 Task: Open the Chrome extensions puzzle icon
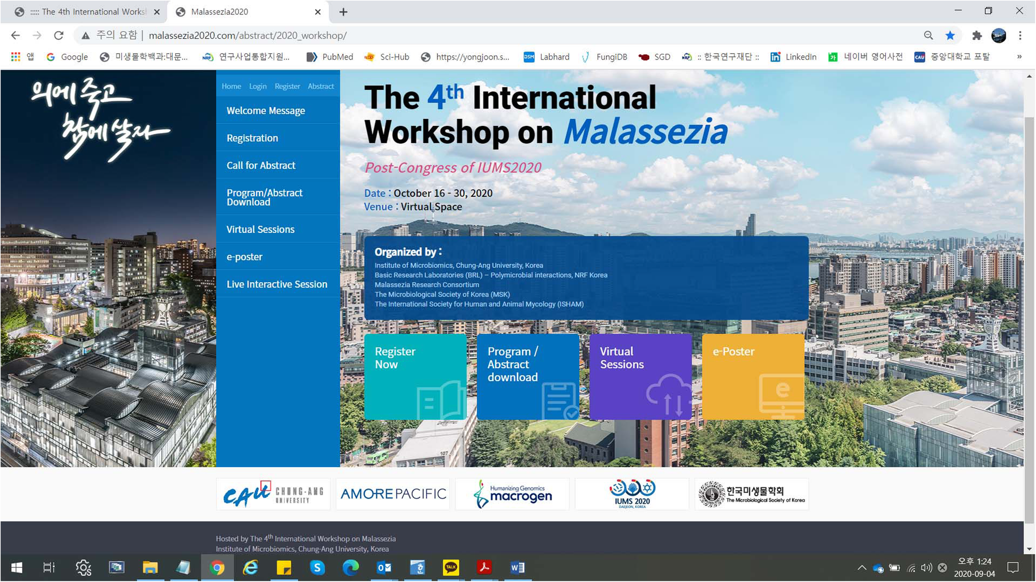coord(976,35)
